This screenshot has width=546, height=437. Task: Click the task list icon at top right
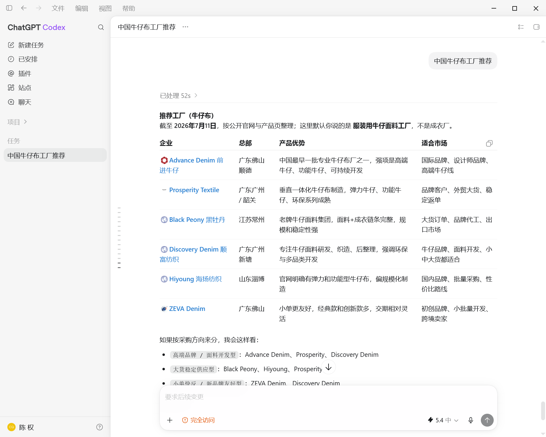point(521,27)
